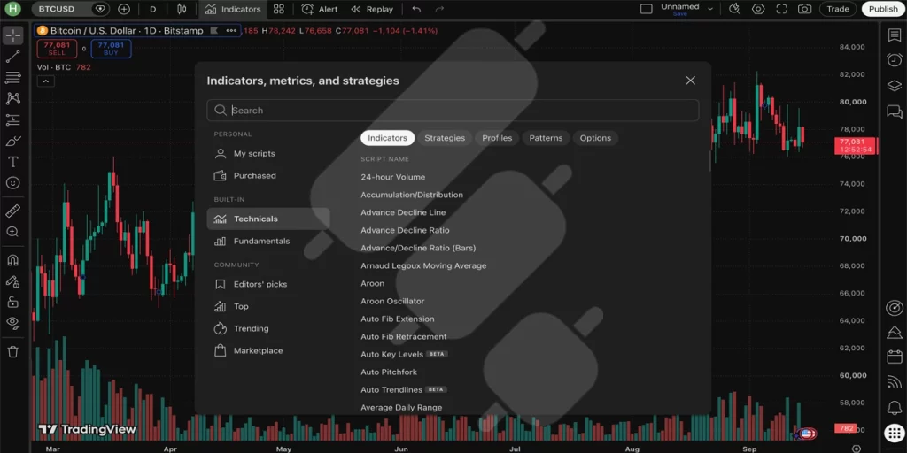Screen dimensions: 907x453
Task: Switch to the Patterns tab
Action: tap(546, 138)
